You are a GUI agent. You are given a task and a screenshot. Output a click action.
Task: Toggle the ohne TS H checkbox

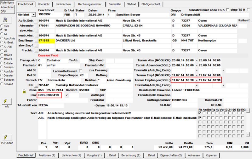coord(248,10)
